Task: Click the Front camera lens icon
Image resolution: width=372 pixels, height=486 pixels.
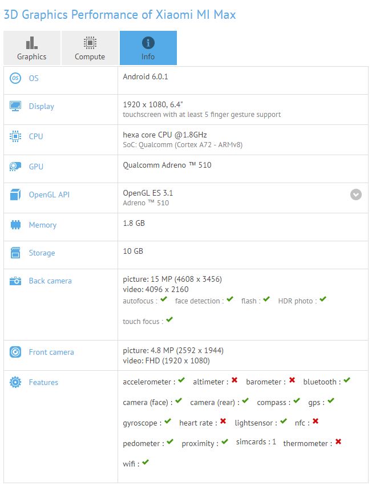Action: click(15, 352)
